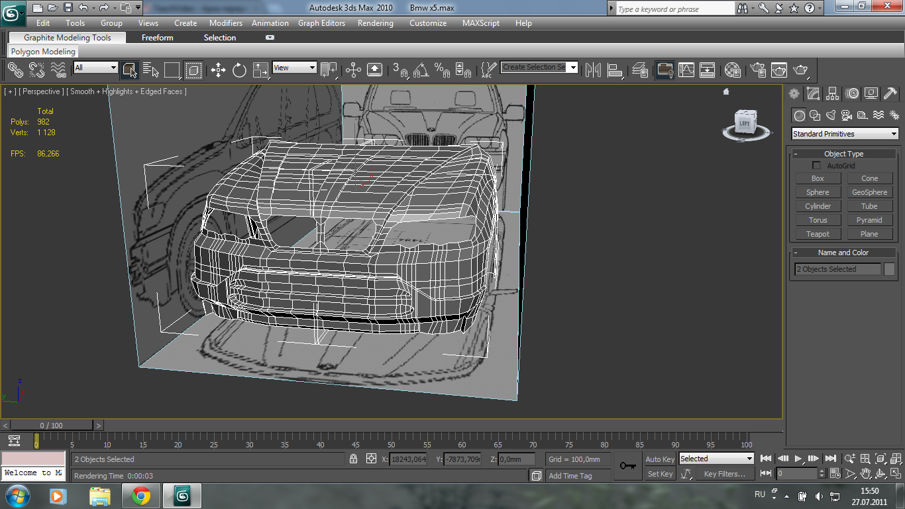Click Use Pivot Point Center icon
Image resolution: width=905 pixels, height=509 pixels.
(329, 69)
